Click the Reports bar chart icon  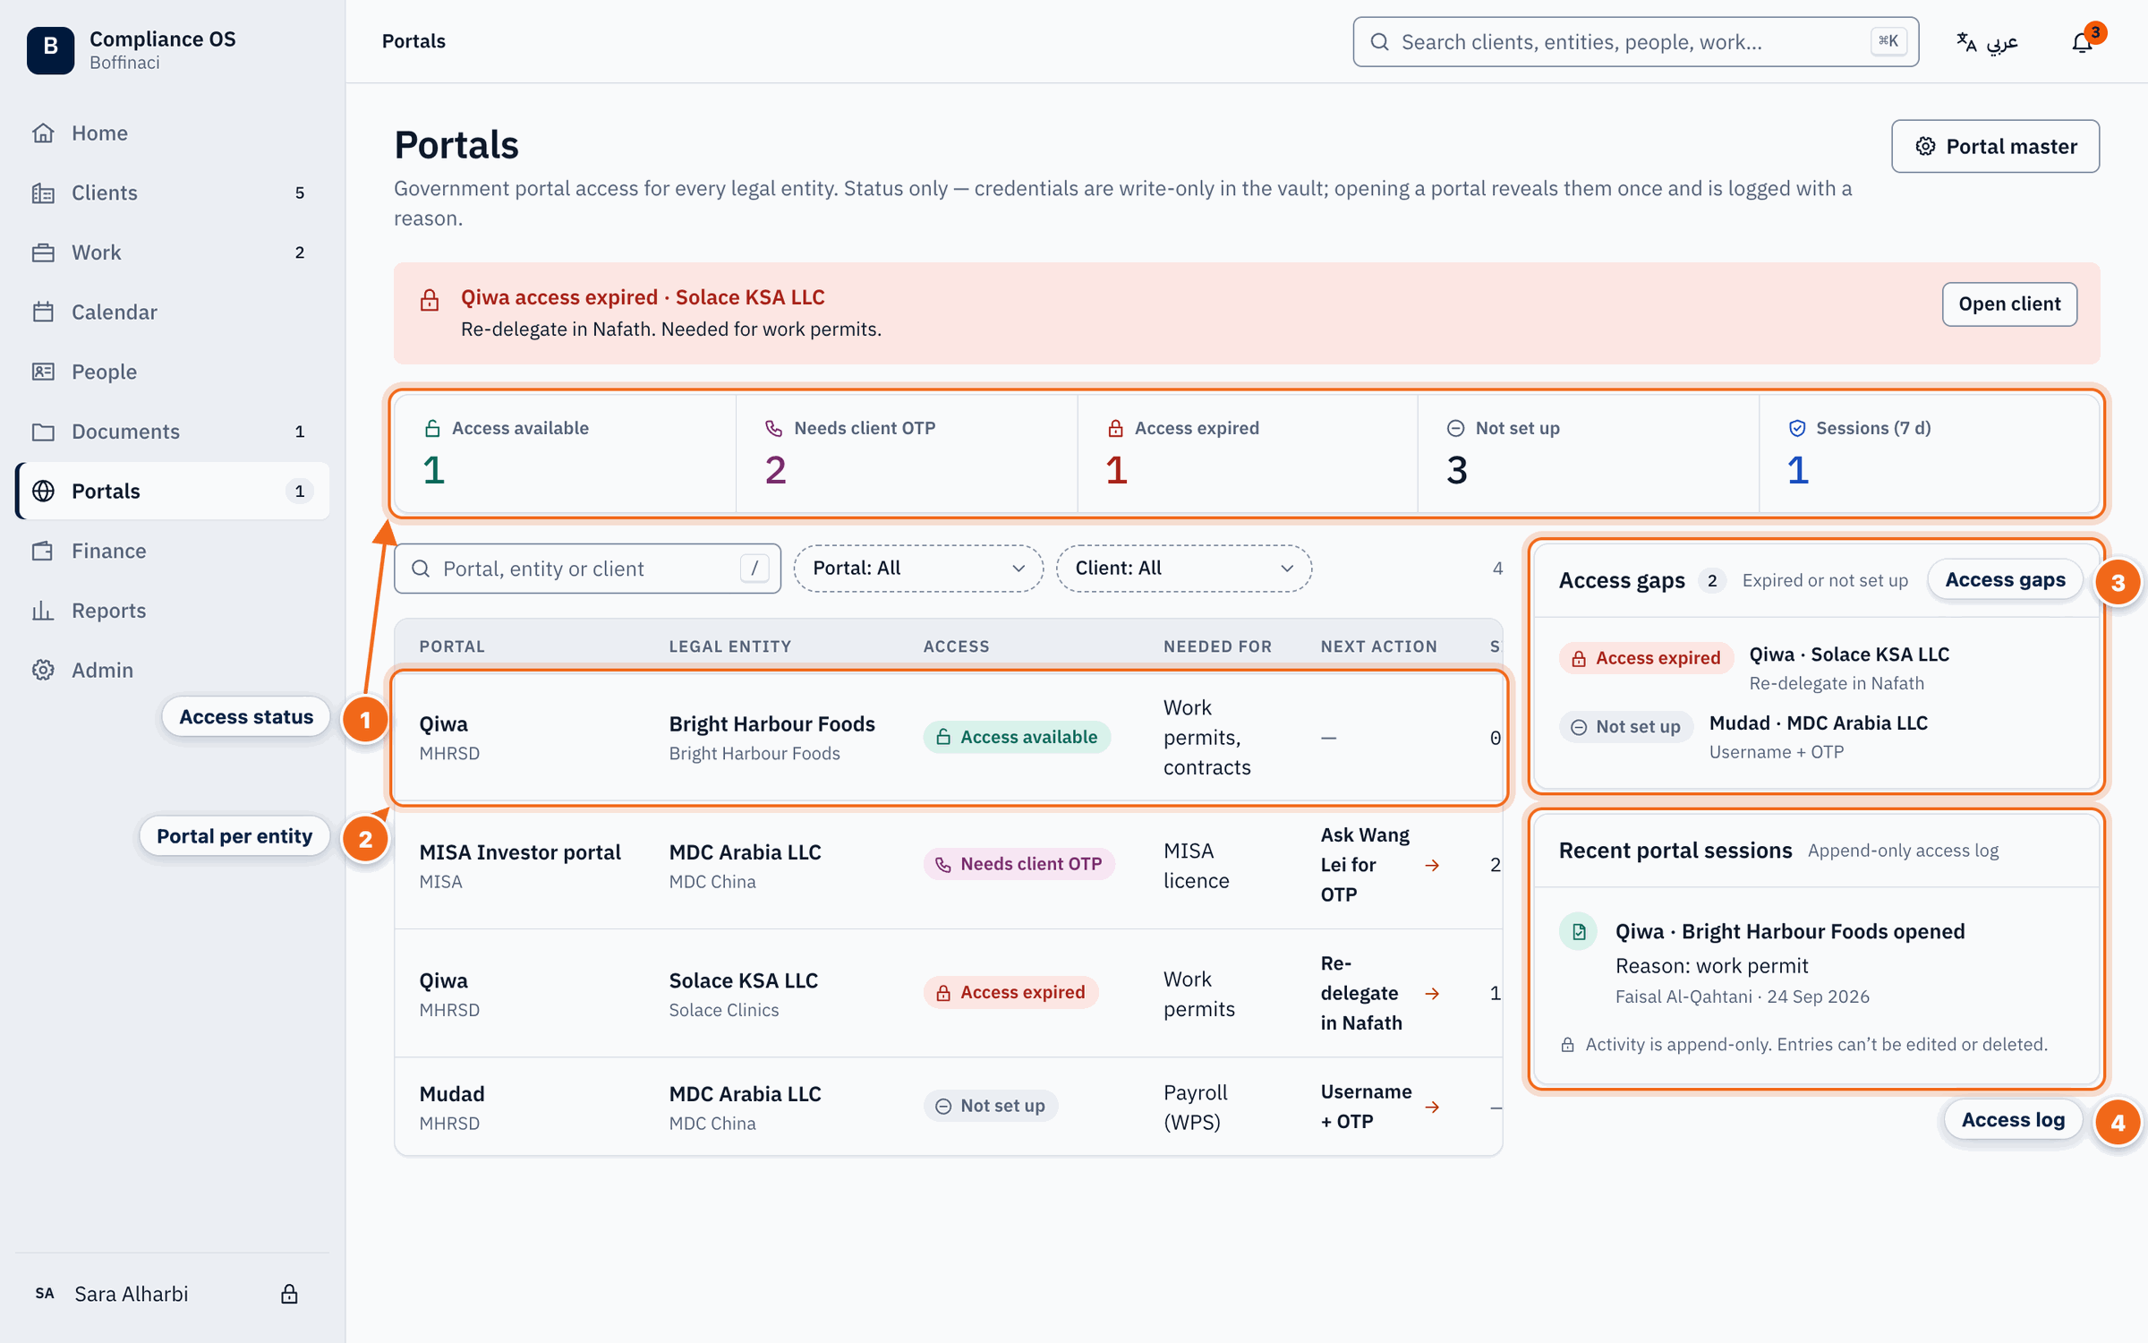click(x=43, y=611)
